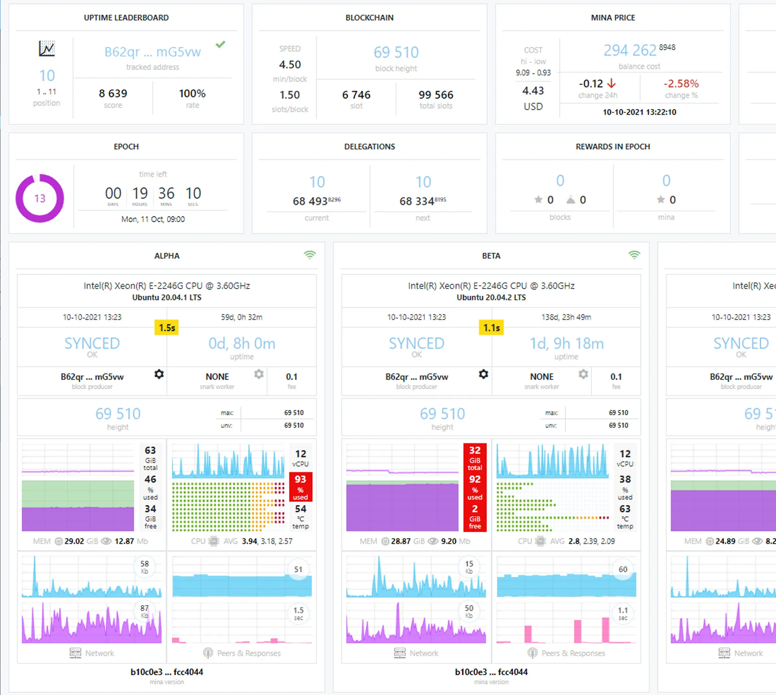This screenshot has height=695, width=776.
Task: Open BETA block producer gear settings
Action: (x=484, y=374)
